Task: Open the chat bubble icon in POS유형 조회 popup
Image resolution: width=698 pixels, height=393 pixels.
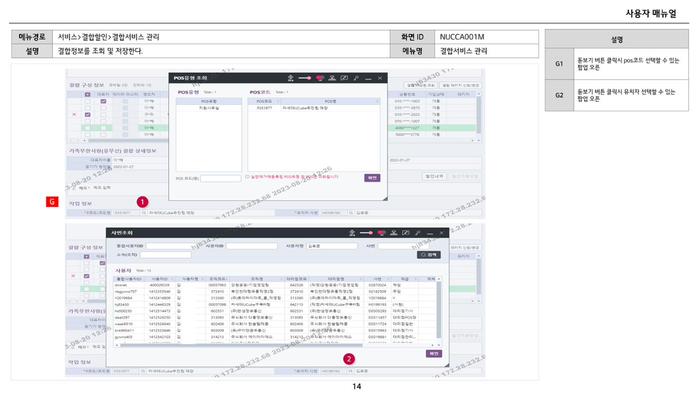Action: click(x=320, y=79)
